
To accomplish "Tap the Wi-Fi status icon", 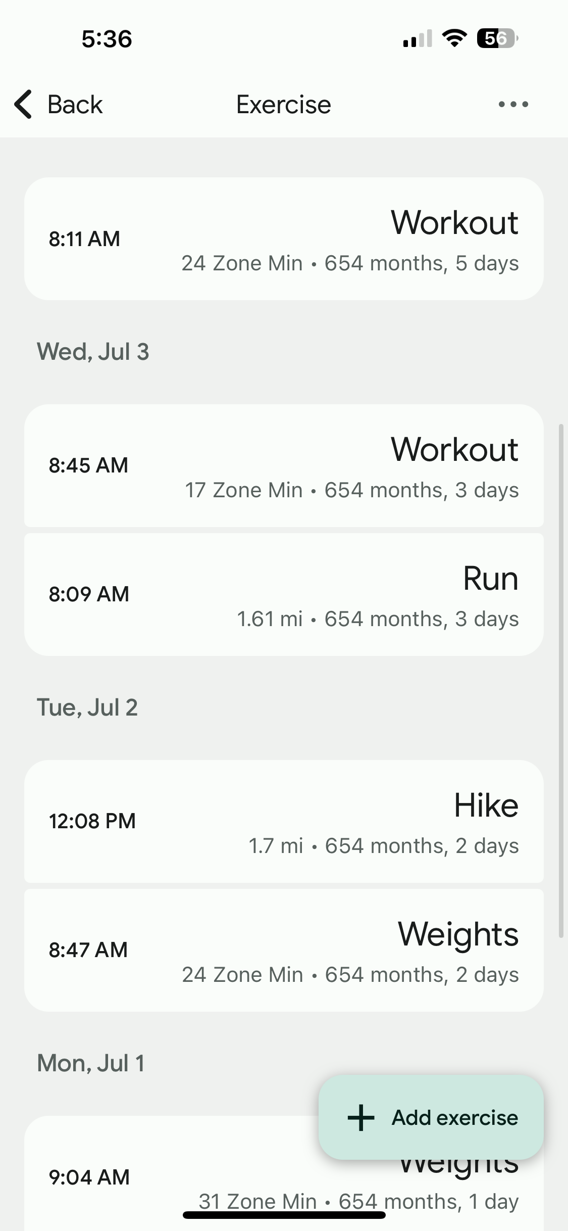I will pyautogui.click(x=454, y=38).
